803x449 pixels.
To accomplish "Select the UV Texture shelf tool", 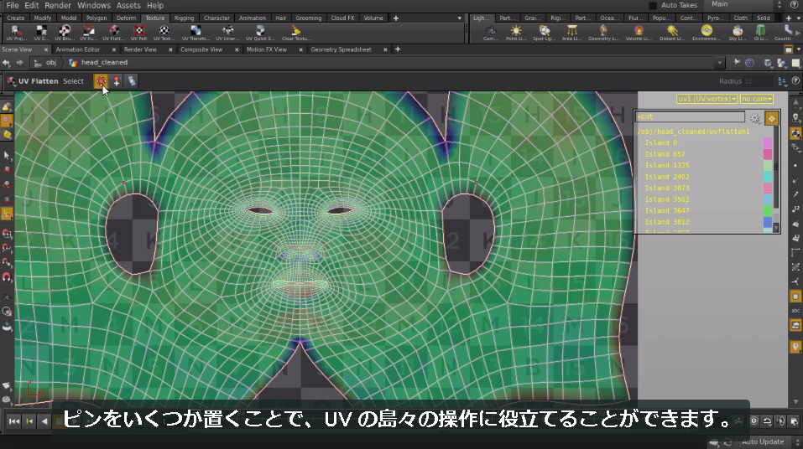I will click(164, 33).
